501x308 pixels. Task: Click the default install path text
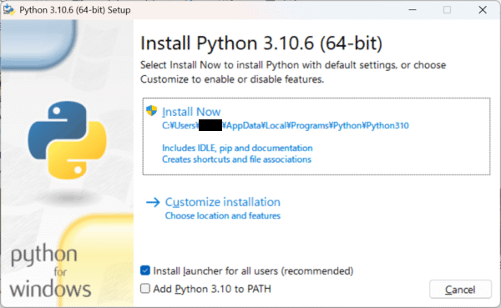point(286,125)
